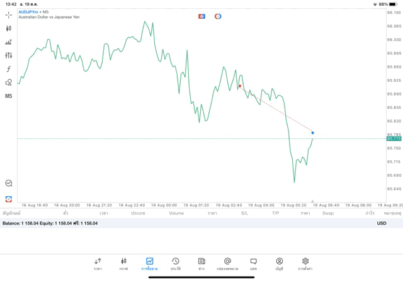The image size is (403, 281).
Task: Select the crosshair tool in sidebar
Action: 9,14
